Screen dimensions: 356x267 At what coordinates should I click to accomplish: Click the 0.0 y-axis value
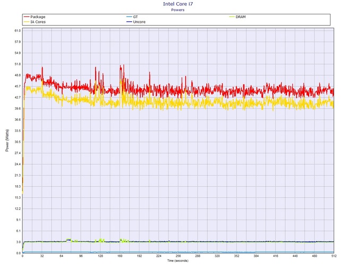pos(19,253)
